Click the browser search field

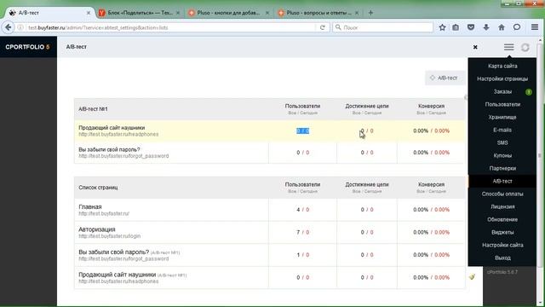tap(382, 27)
